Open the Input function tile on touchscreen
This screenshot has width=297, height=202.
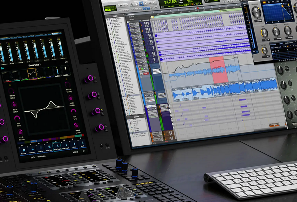pyautogui.click(x=7, y=77)
